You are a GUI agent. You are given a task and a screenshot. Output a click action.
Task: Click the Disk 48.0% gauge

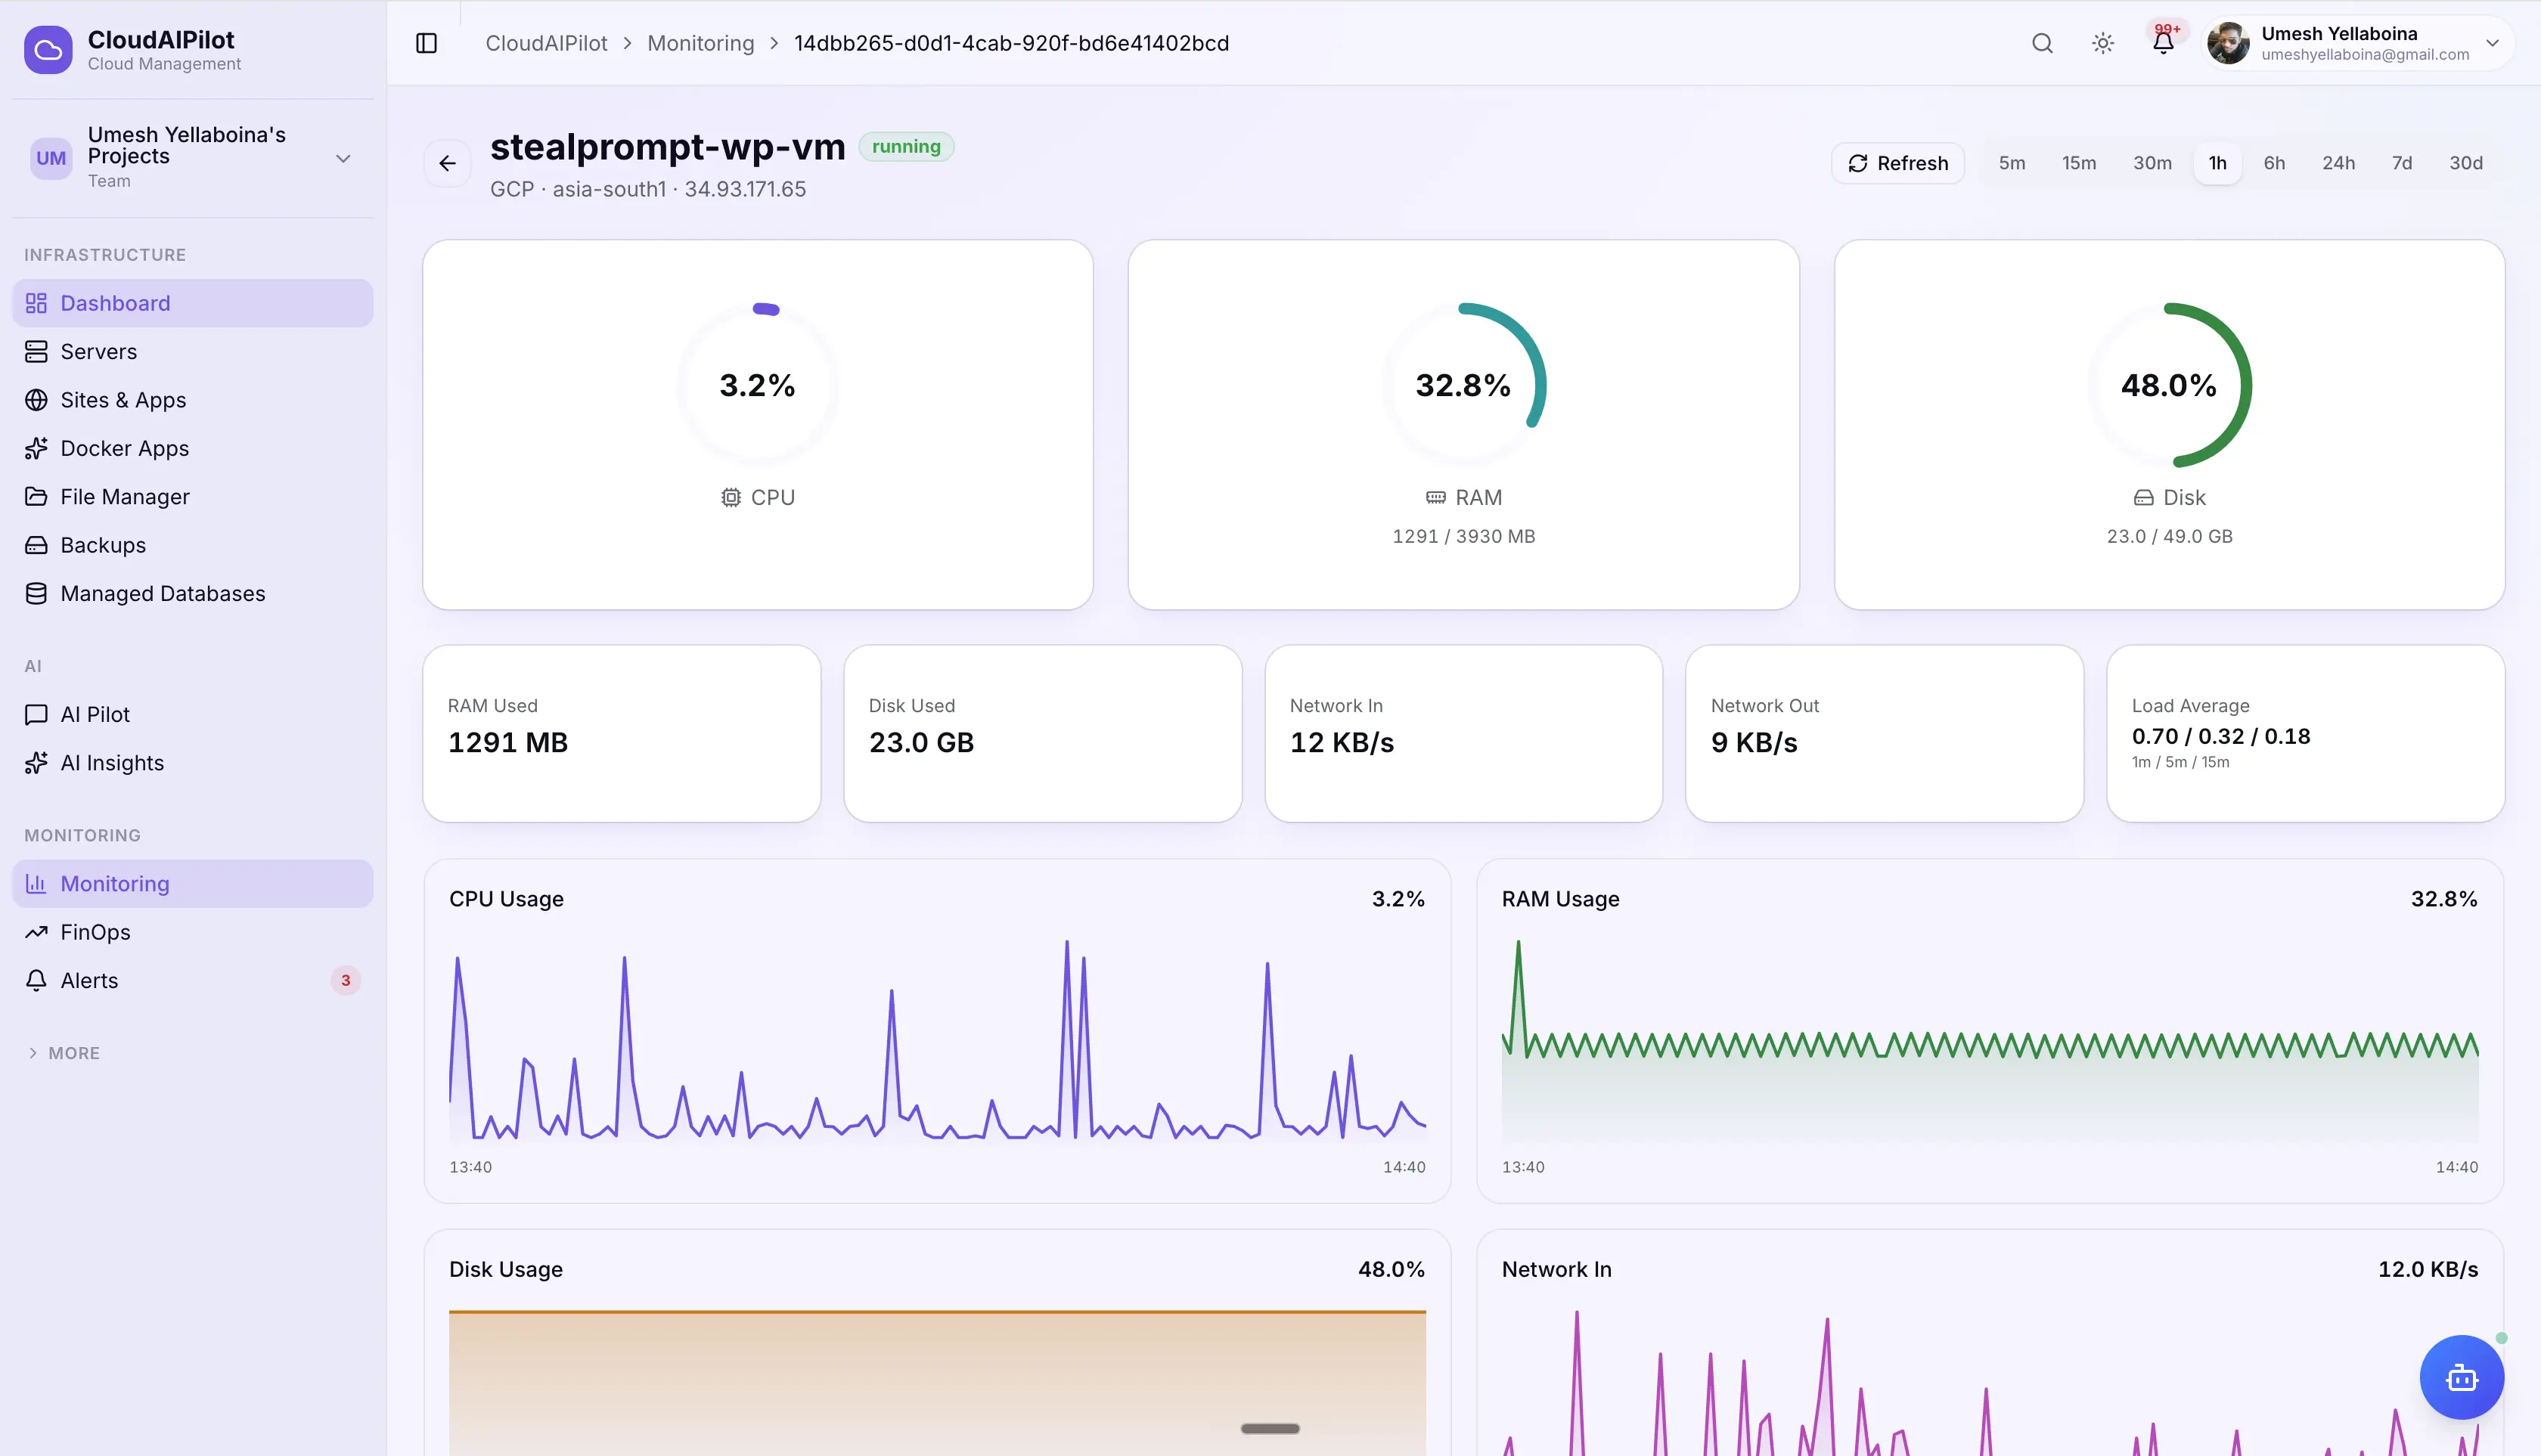[x=2169, y=385]
